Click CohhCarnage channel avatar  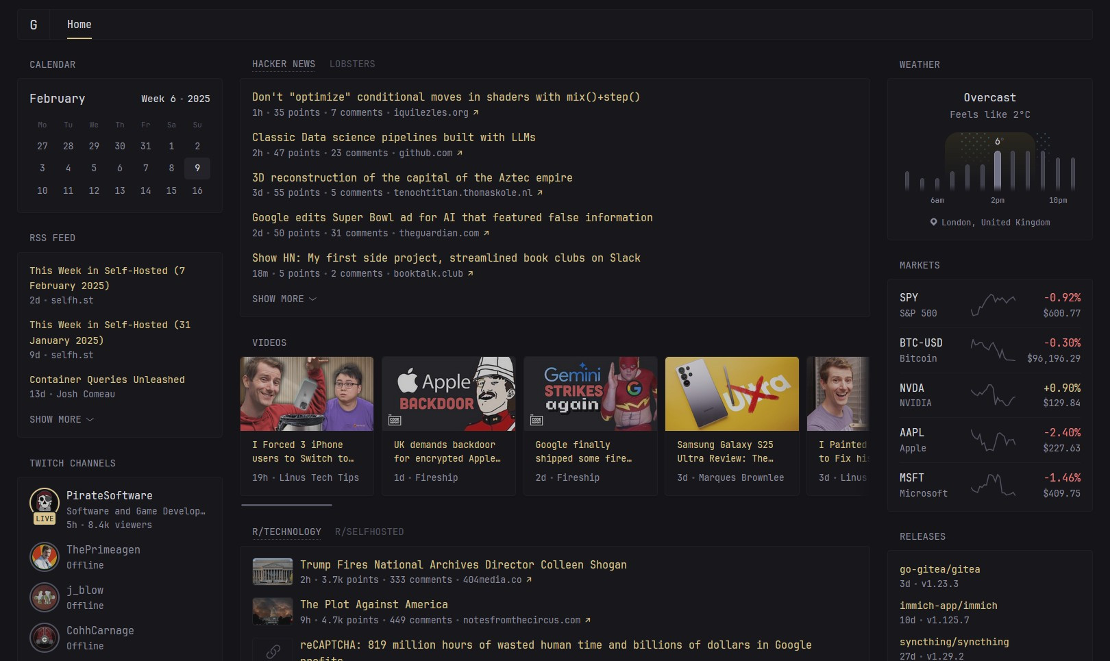[x=45, y=638]
